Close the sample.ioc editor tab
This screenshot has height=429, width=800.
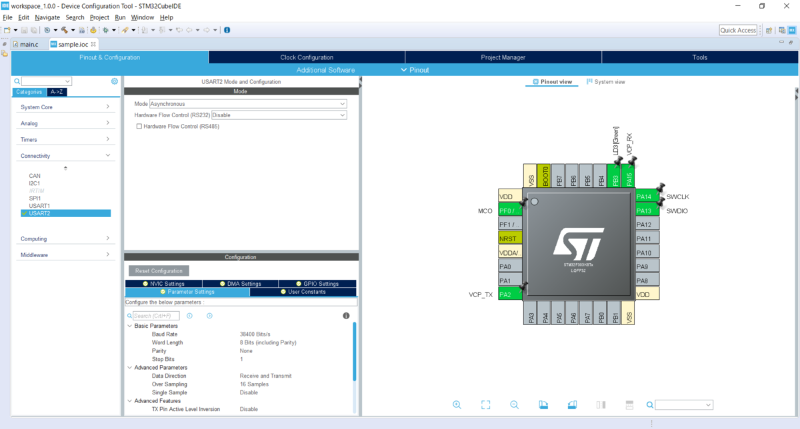tap(93, 44)
